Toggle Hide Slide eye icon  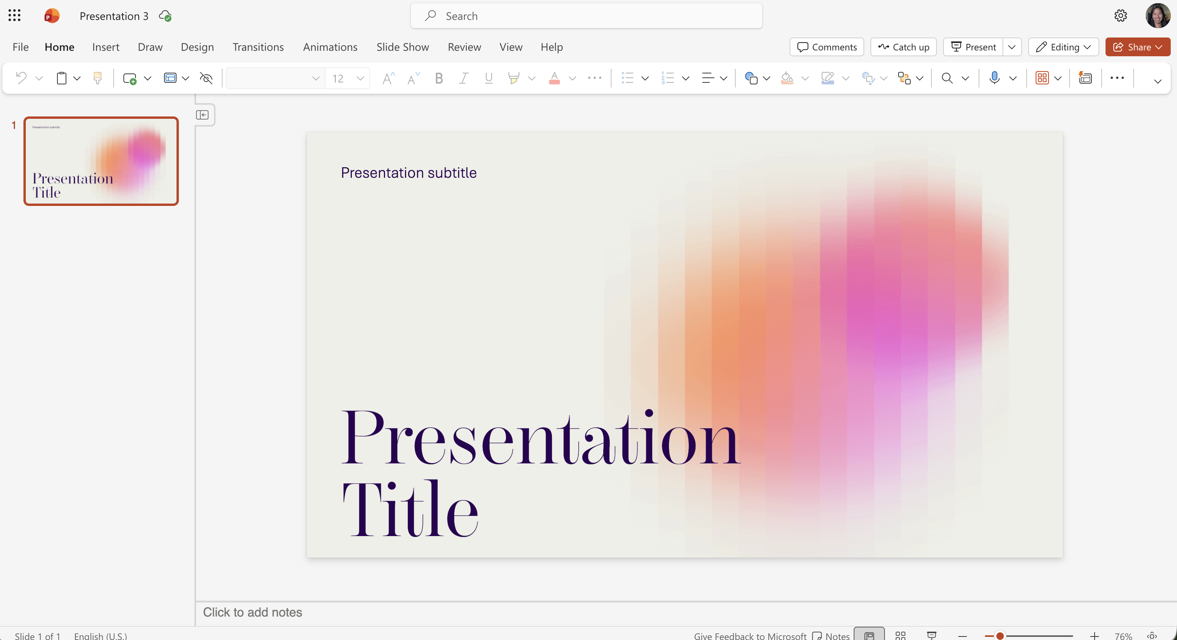tap(206, 78)
